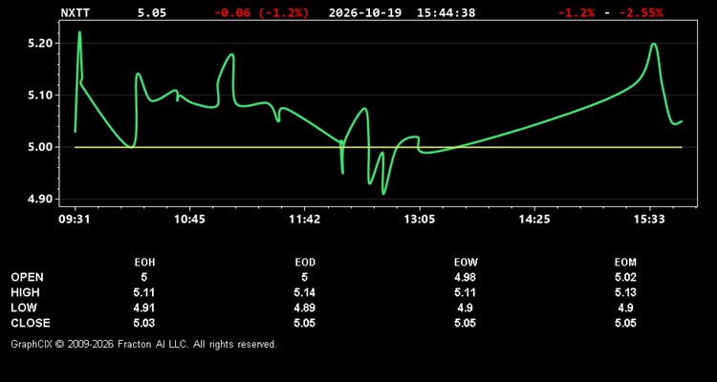
Task: Click the 14:25 time axis label
Action: coord(534,220)
